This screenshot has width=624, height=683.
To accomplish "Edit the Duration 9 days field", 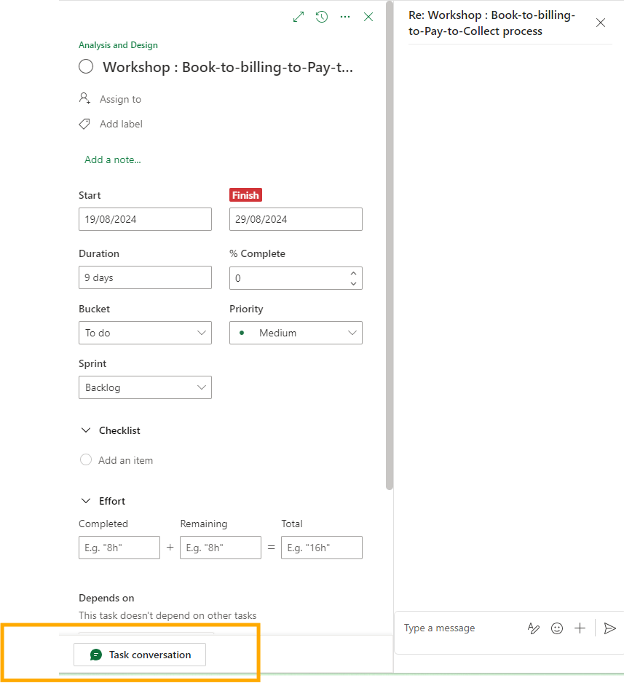I will pyautogui.click(x=145, y=277).
